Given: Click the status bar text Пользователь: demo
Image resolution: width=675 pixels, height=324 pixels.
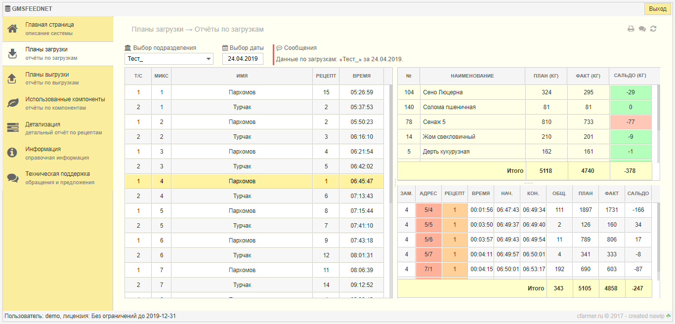Looking at the screenshot, I should (x=33, y=316).
